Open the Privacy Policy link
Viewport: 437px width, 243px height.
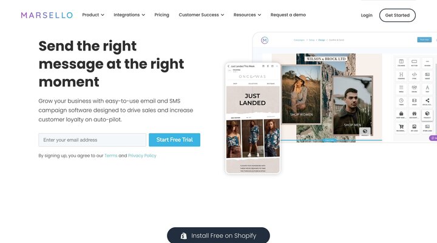(142, 156)
